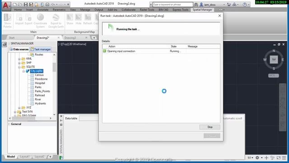Open the Raster Tools ribbon tab
The width and height of the screenshot is (289, 163).
pos(147,10)
